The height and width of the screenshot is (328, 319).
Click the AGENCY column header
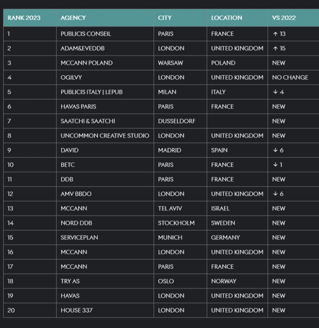(73, 18)
